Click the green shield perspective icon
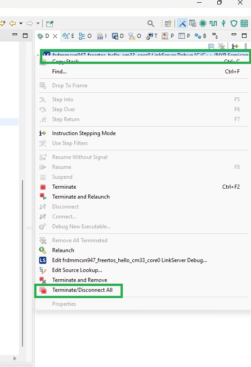The width and height of the screenshot is (251, 367). tap(234, 23)
